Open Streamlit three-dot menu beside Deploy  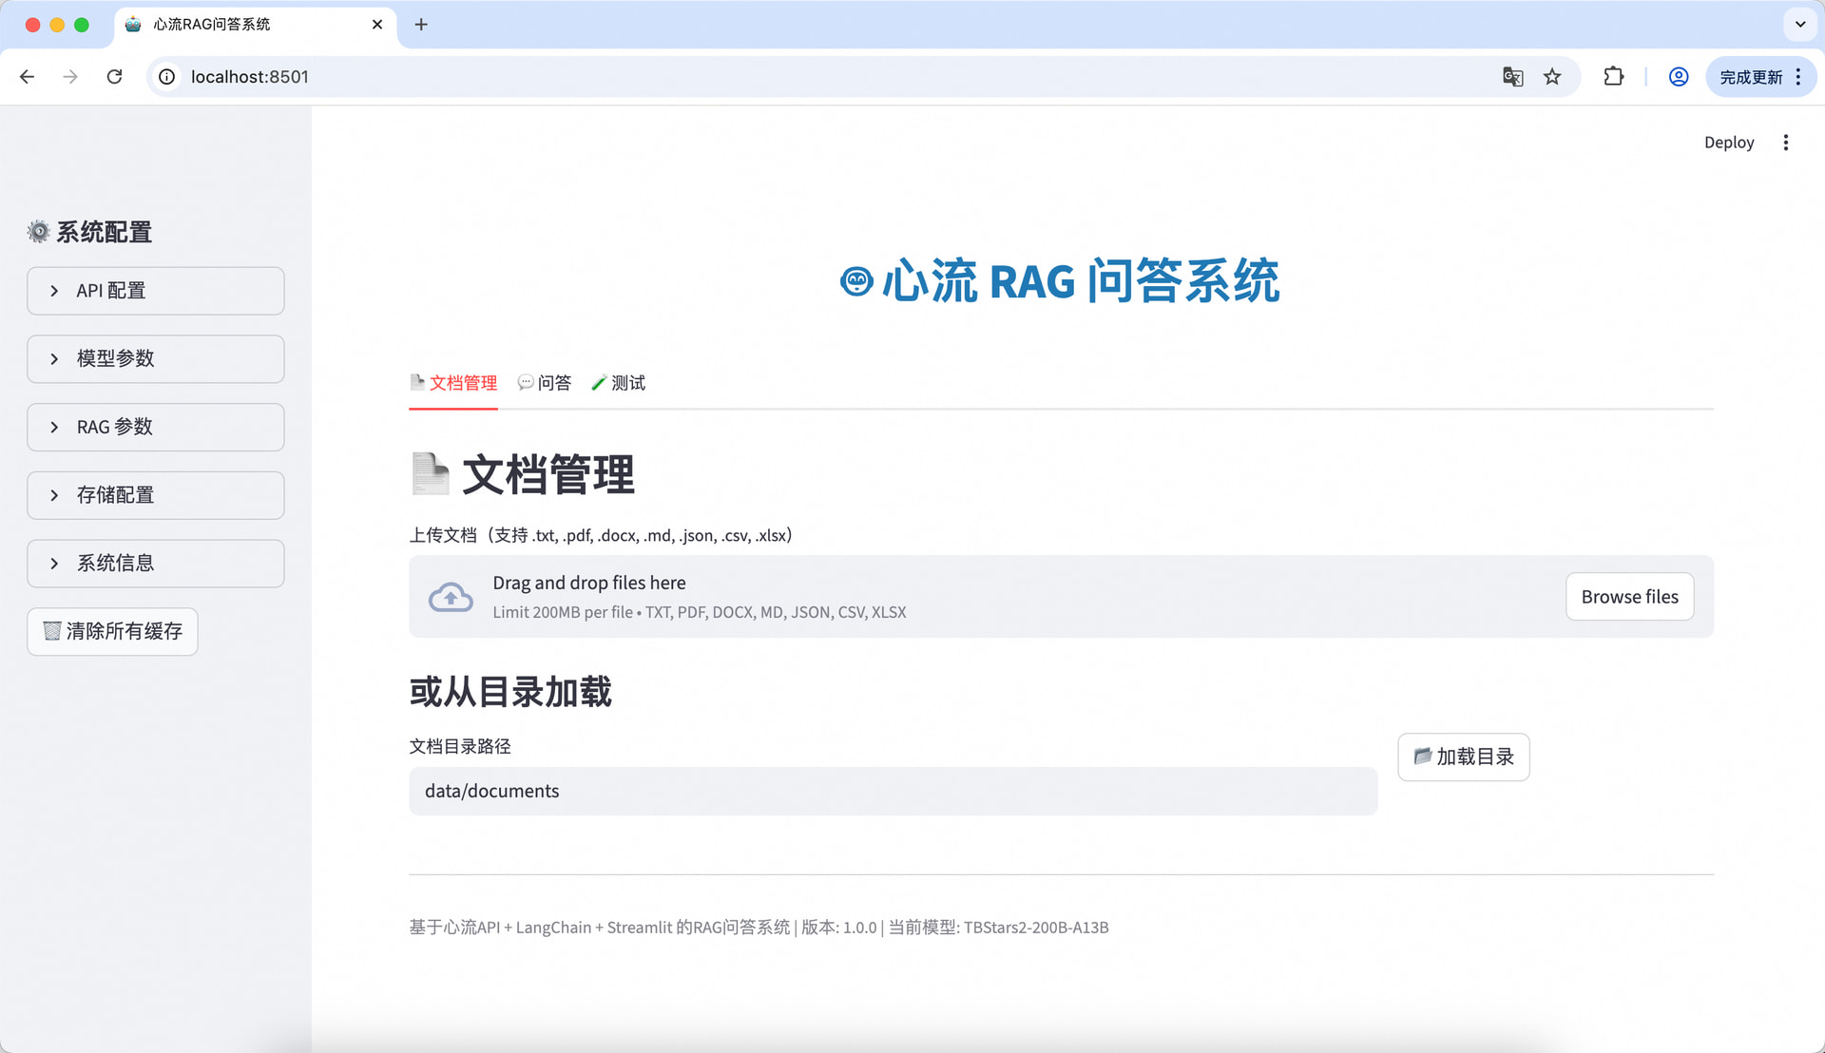[1786, 143]
